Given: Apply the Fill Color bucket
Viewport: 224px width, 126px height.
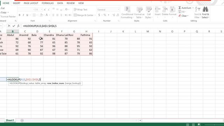Looking at the screenshot, I should (x=41, y=15).
